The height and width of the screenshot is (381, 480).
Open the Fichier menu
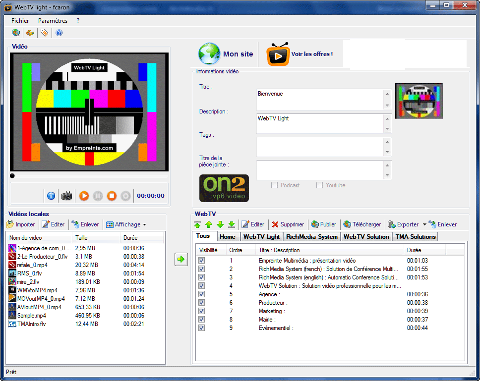[x=20, y=21]
